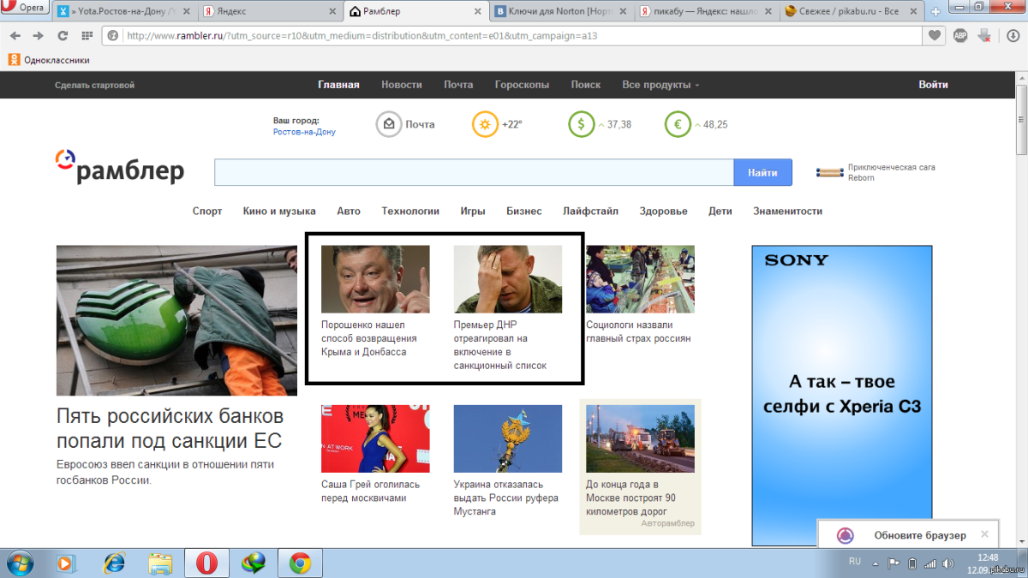Launch Google Chrome from the taskbar

299,563
